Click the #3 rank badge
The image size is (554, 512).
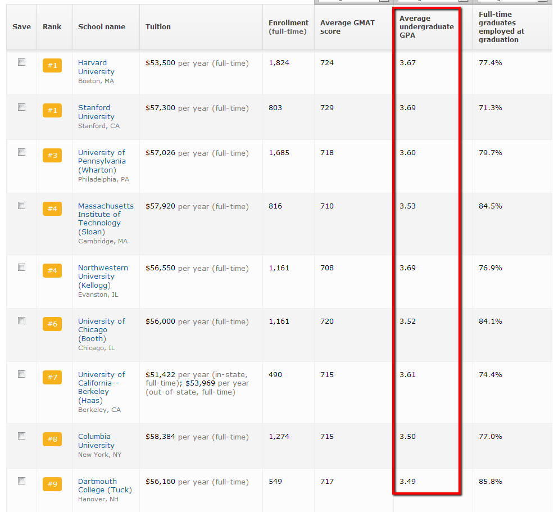[x=52, y=155]
